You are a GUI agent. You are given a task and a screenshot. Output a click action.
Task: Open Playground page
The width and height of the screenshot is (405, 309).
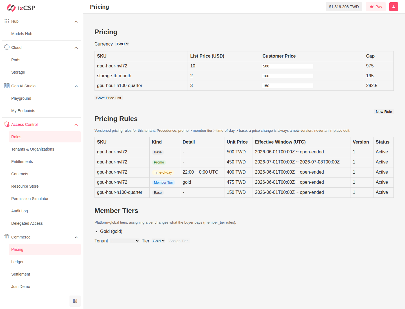[45, 98]
